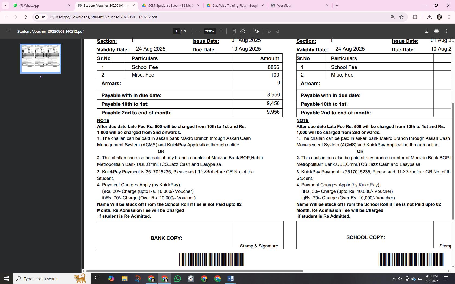The width and height of the screenshot is (455, 284).
Task: Click the zoom out minus button
Action: pos(198,31)
